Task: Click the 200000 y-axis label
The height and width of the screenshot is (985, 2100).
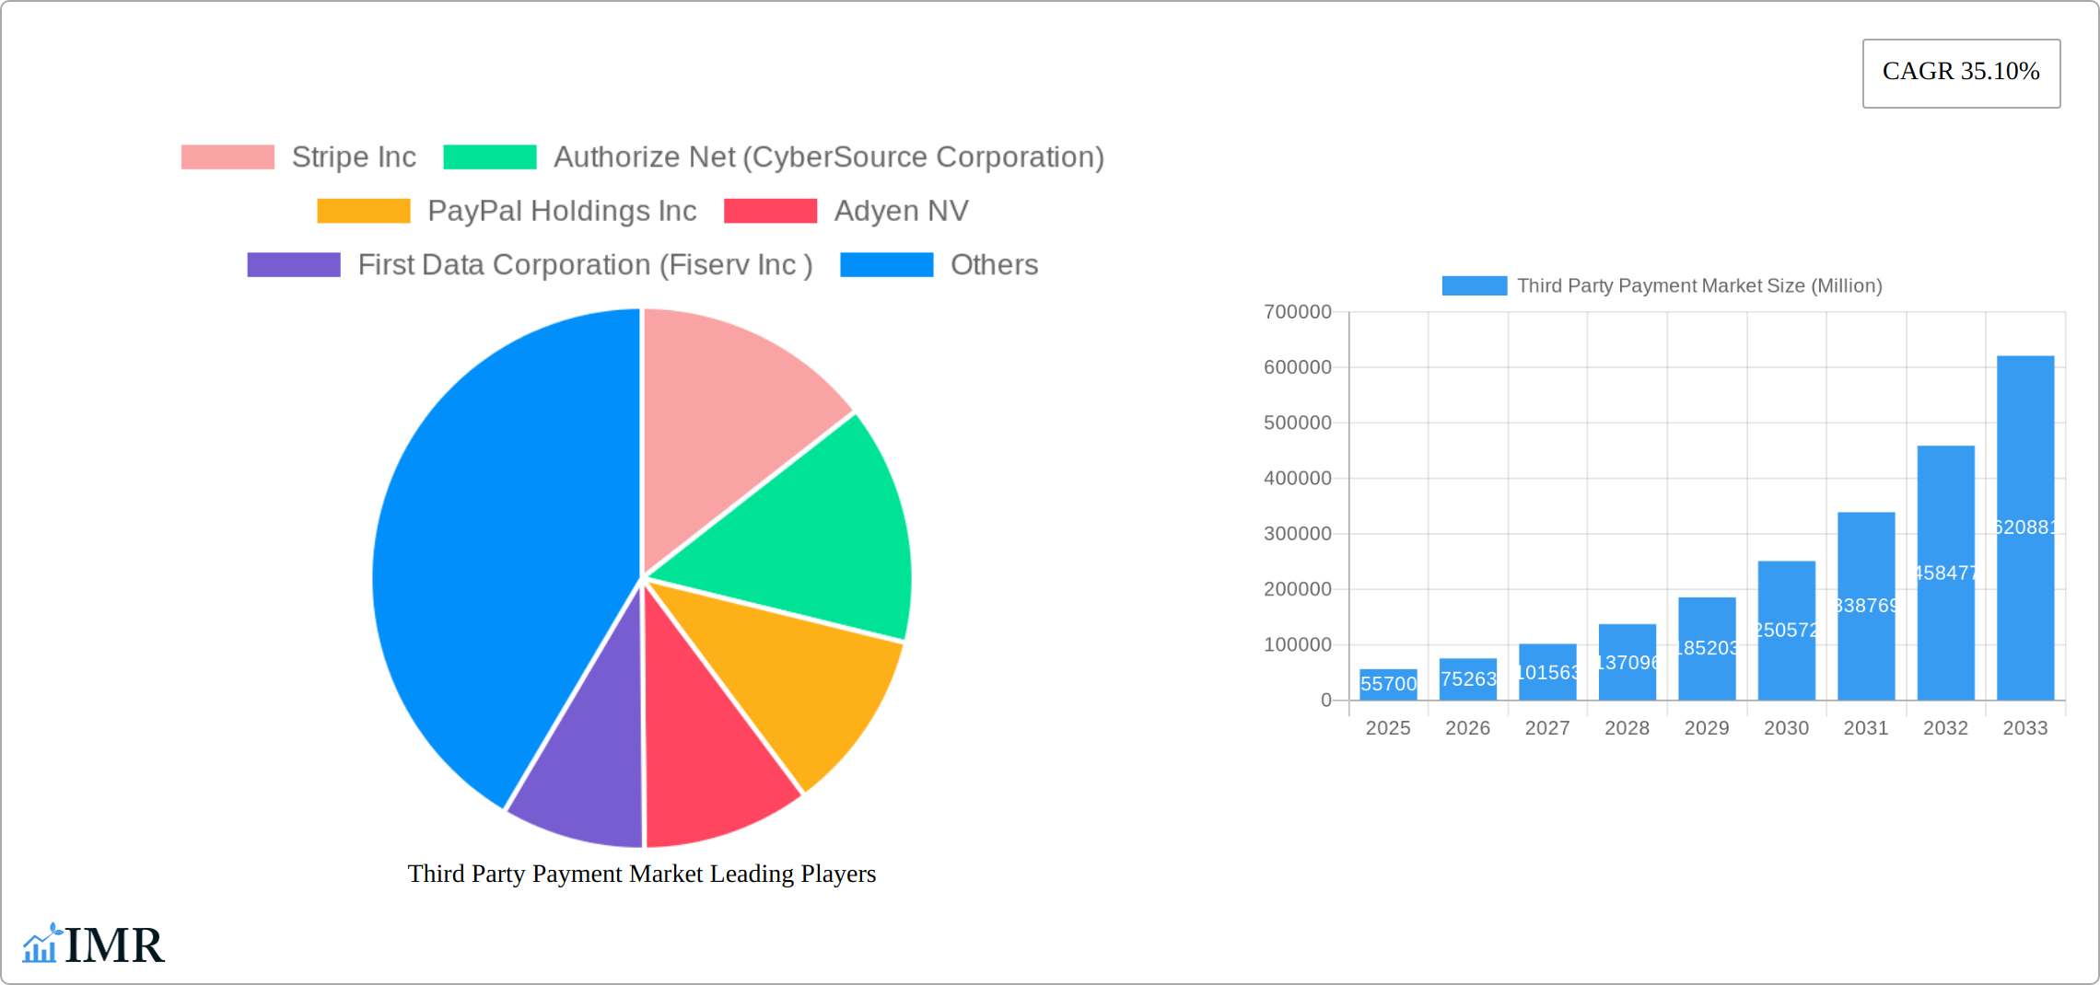Action: tap(1298, 589)
